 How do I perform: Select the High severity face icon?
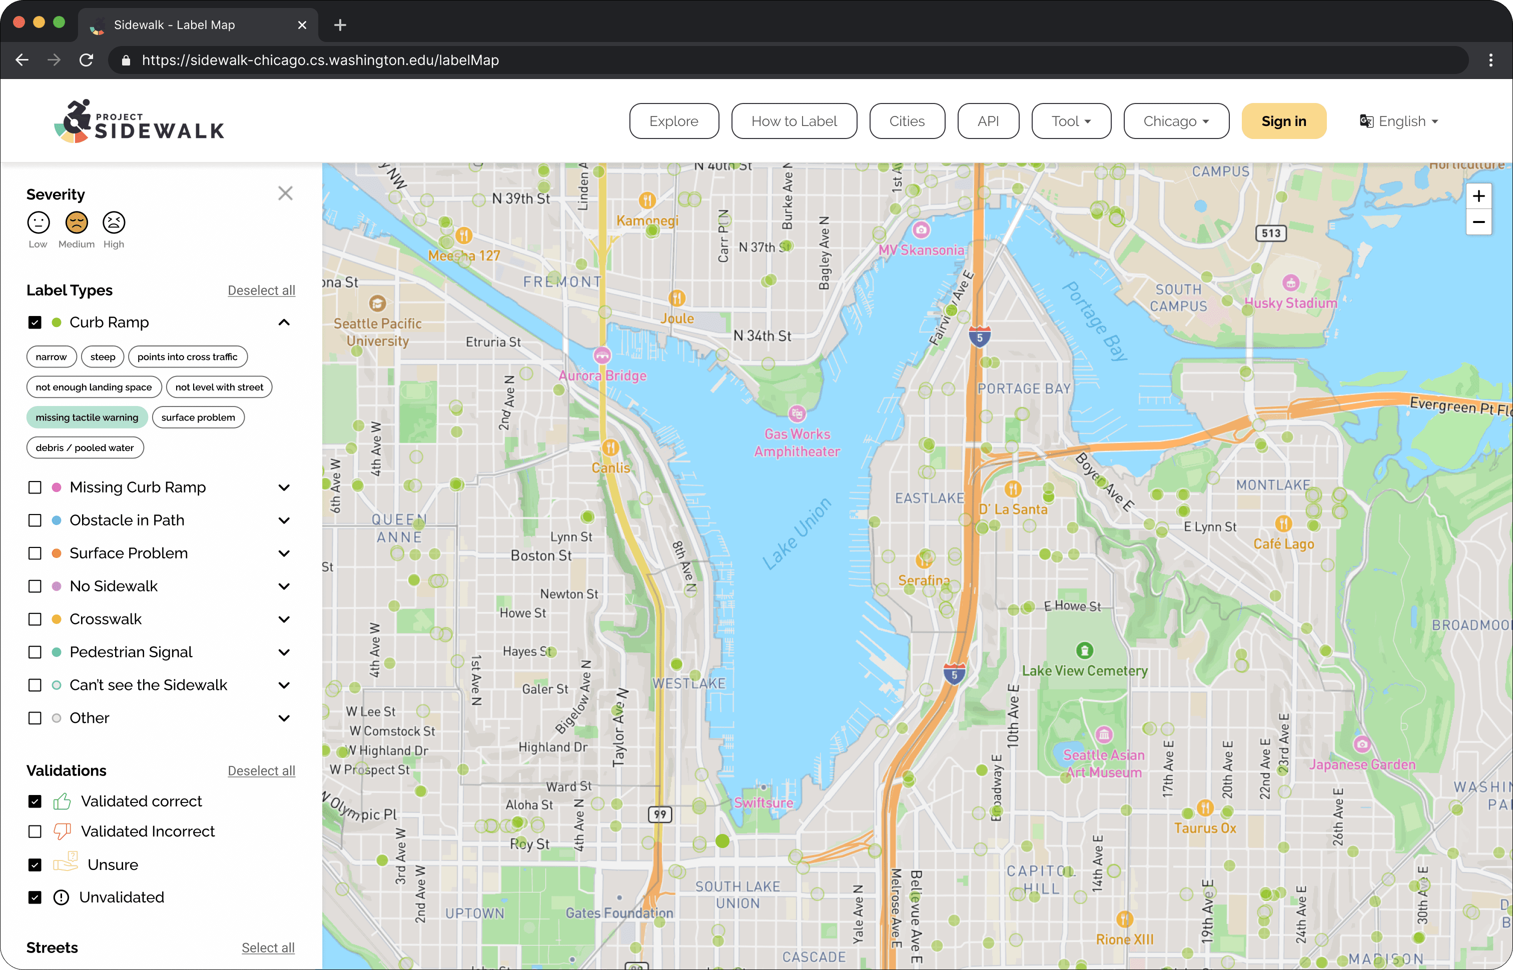tap(114, 222)
